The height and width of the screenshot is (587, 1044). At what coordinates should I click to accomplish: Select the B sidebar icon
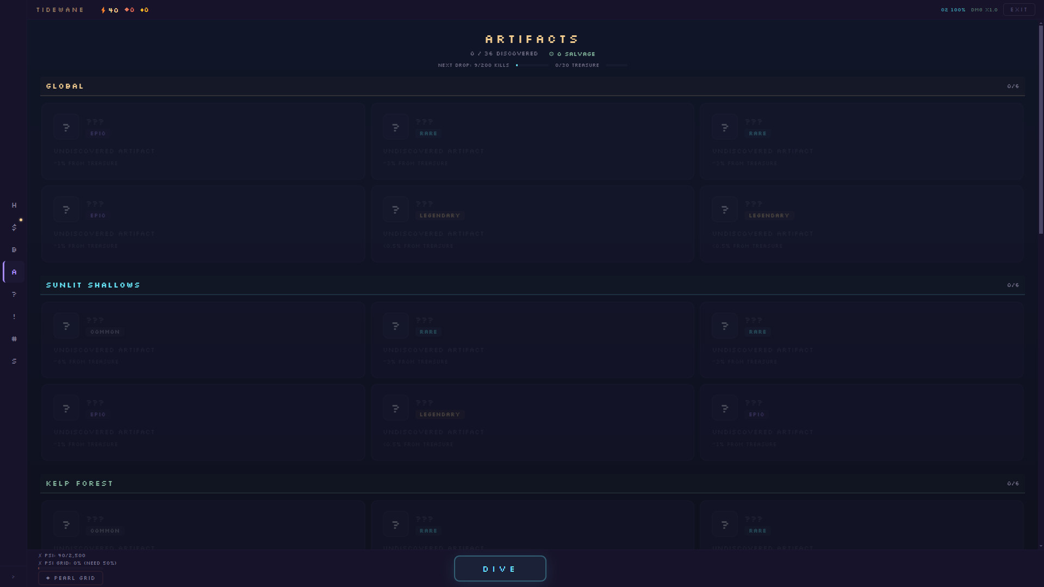(14, 249)
